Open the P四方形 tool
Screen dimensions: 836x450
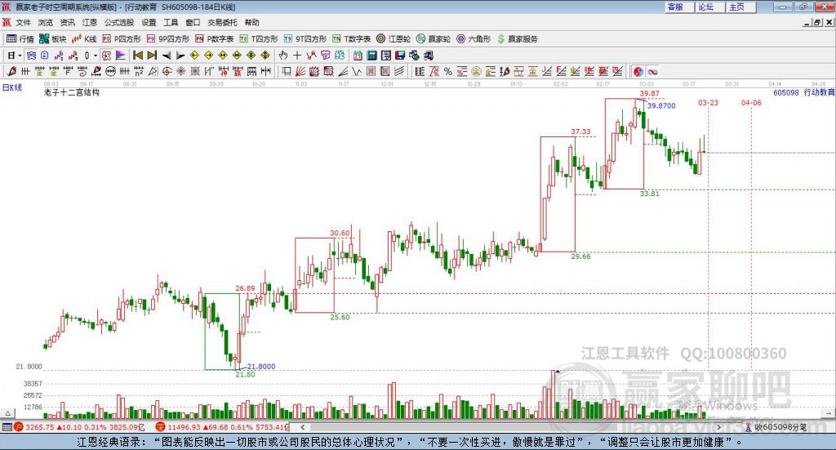(x=122, y=39)
